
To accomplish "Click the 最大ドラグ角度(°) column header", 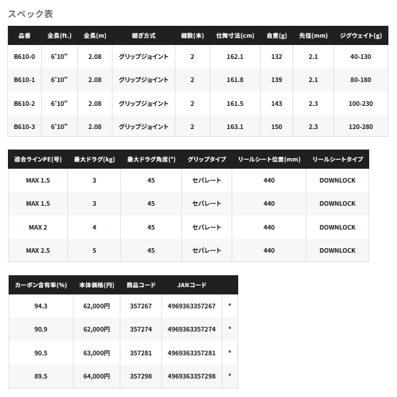I will [151, 159].
